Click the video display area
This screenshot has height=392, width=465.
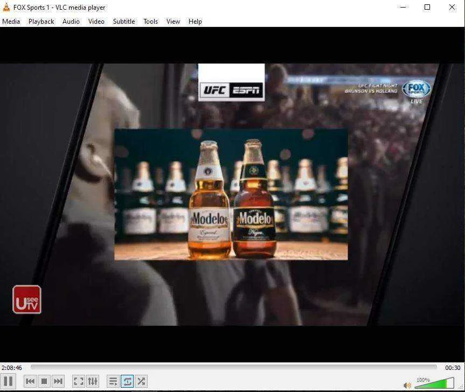pyautogui.click(x=232, y=194)
